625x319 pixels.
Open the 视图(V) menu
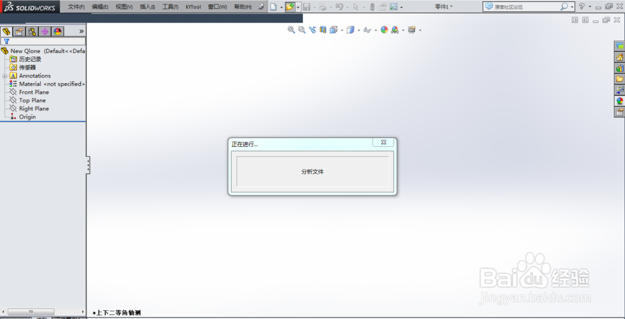click(x=124, y=7)
